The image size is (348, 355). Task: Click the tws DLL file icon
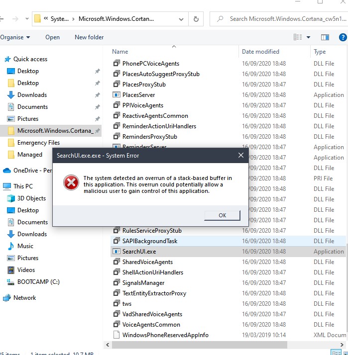coord(116,303)
